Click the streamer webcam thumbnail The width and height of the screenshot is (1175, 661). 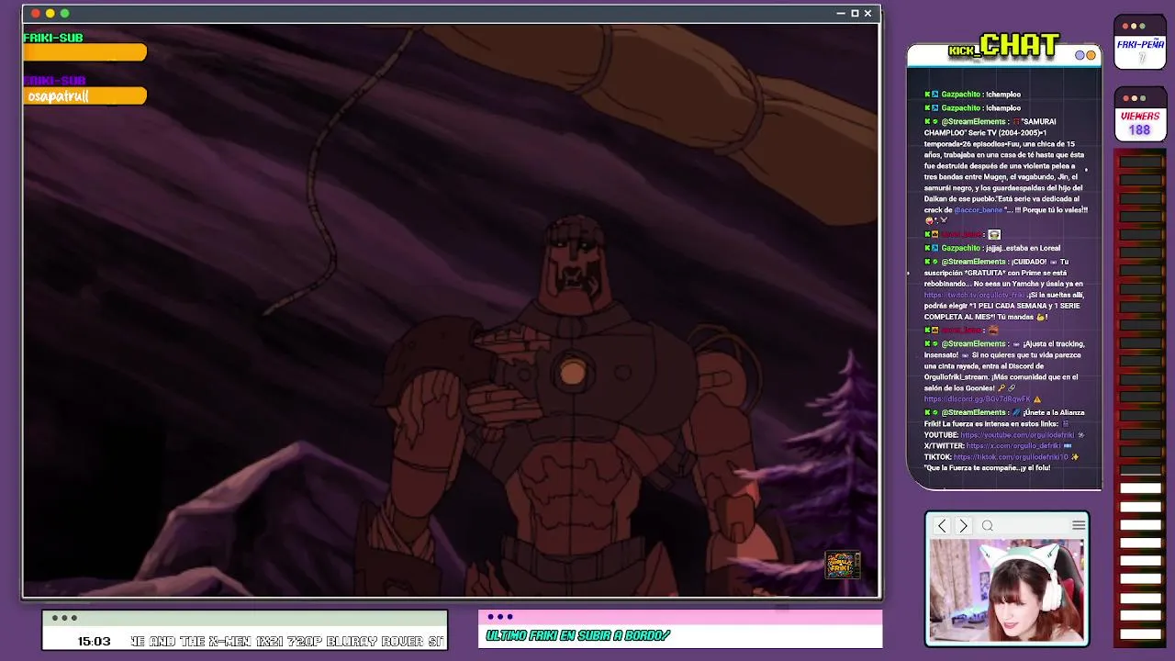[x=1007, y=590]
